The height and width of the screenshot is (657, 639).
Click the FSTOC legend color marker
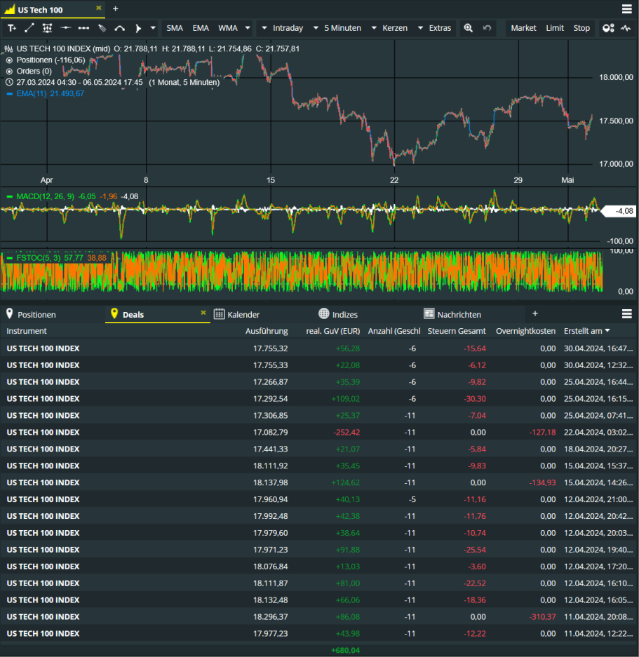[10, 258]
